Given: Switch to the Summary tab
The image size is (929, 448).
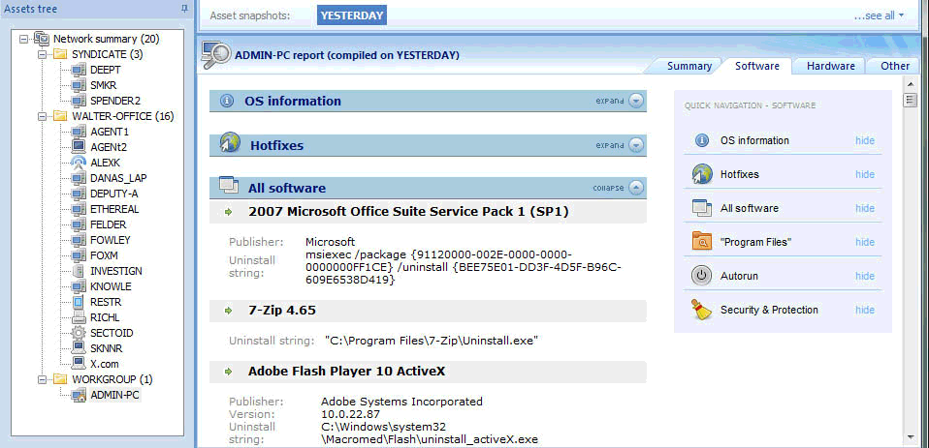Looking at the screenshot, I should point(689,66).
